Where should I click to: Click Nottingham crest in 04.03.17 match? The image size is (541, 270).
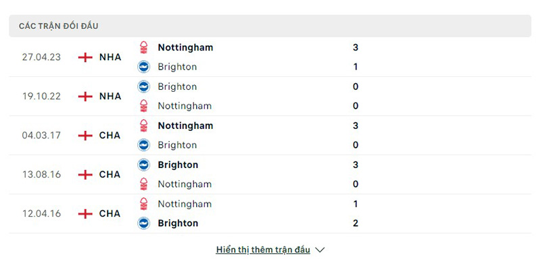coord(143,126)
